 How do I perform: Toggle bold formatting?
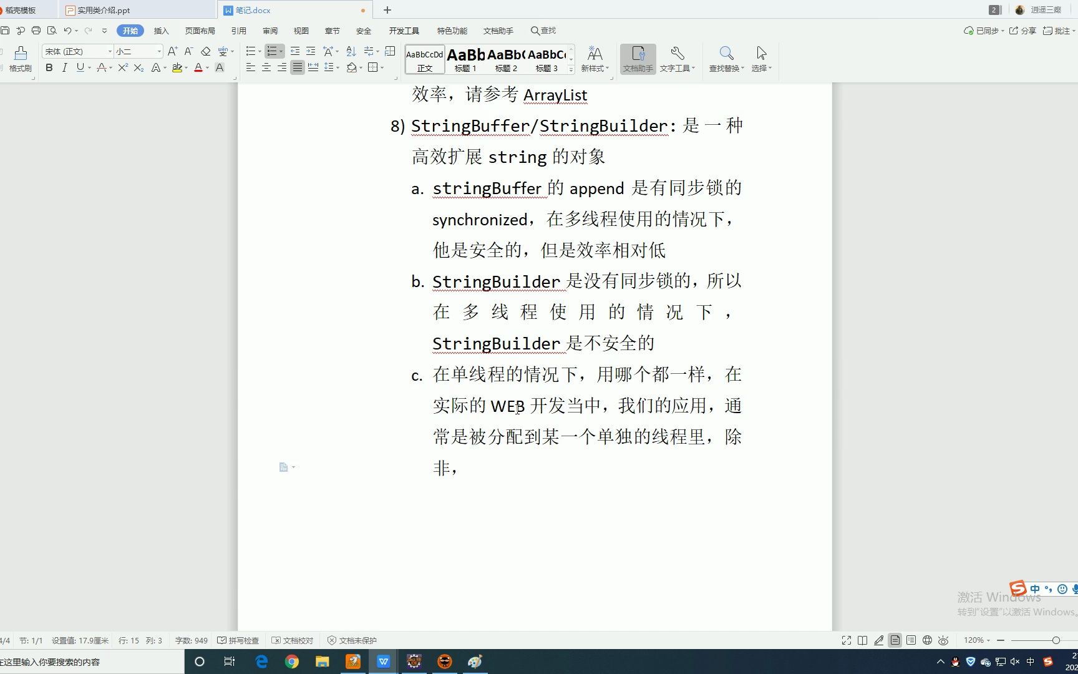tap(49, 67)
